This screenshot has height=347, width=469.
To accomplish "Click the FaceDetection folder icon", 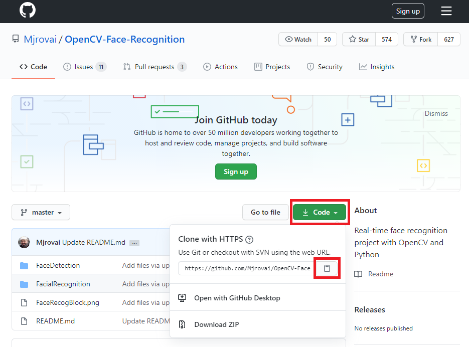I will pyautogui.click(x=24, y=266).
